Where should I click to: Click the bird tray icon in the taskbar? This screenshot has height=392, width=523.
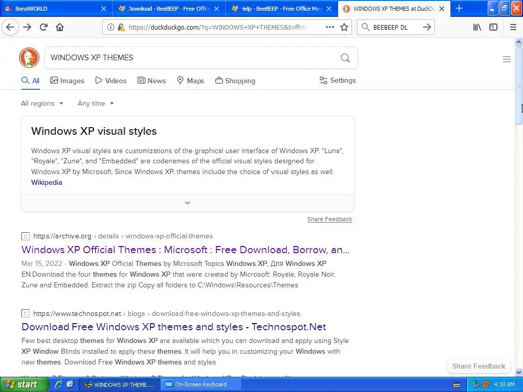[x=476, y=384]
